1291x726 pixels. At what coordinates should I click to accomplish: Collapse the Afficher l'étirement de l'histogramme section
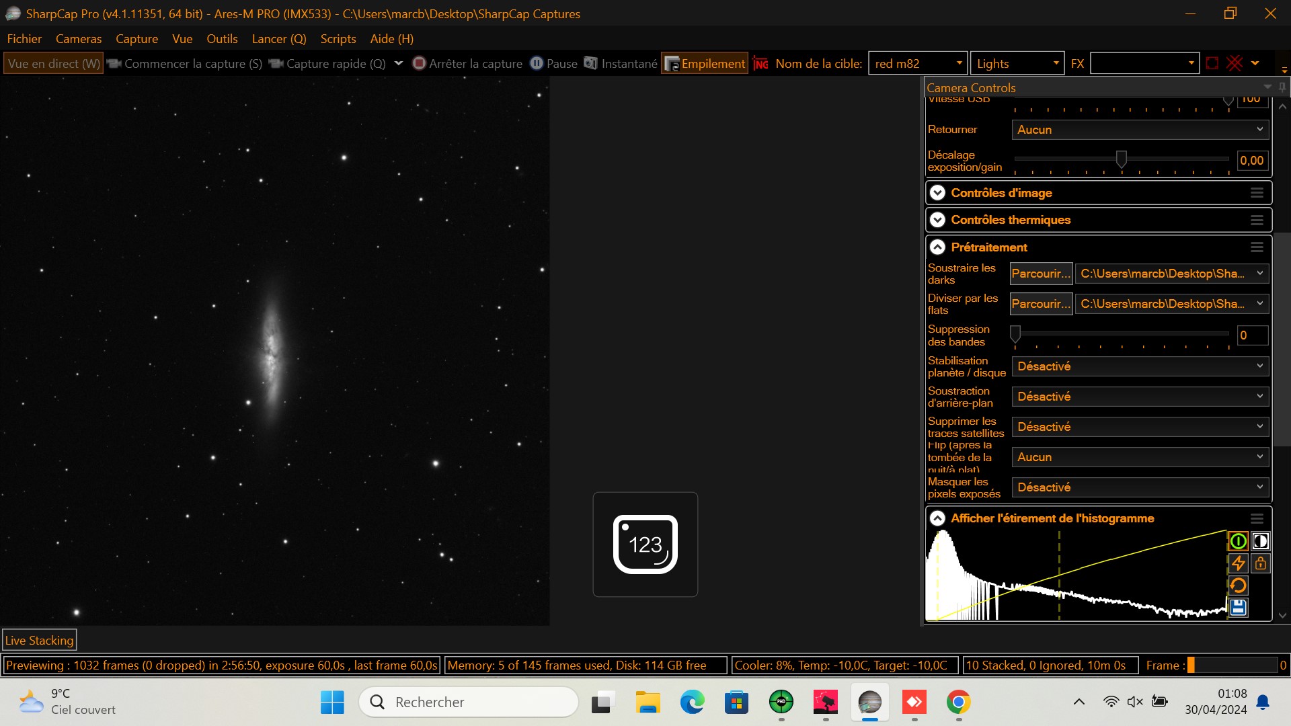(937, 518)
